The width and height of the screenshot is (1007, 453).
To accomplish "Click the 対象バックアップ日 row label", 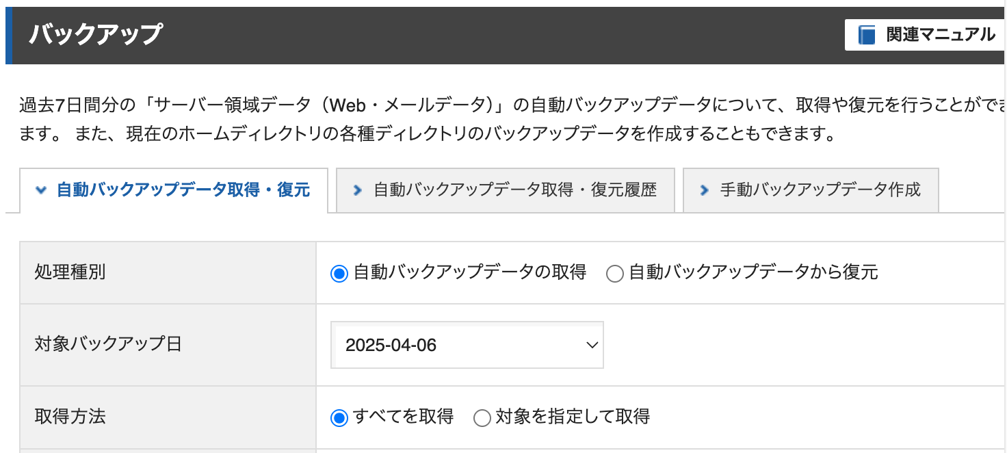I will (x=108, y=344).
